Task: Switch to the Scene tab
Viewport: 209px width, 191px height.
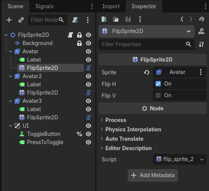Action: point(15,6)
